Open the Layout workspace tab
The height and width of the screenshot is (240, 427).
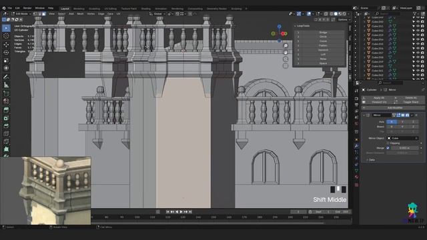[65, 9]
